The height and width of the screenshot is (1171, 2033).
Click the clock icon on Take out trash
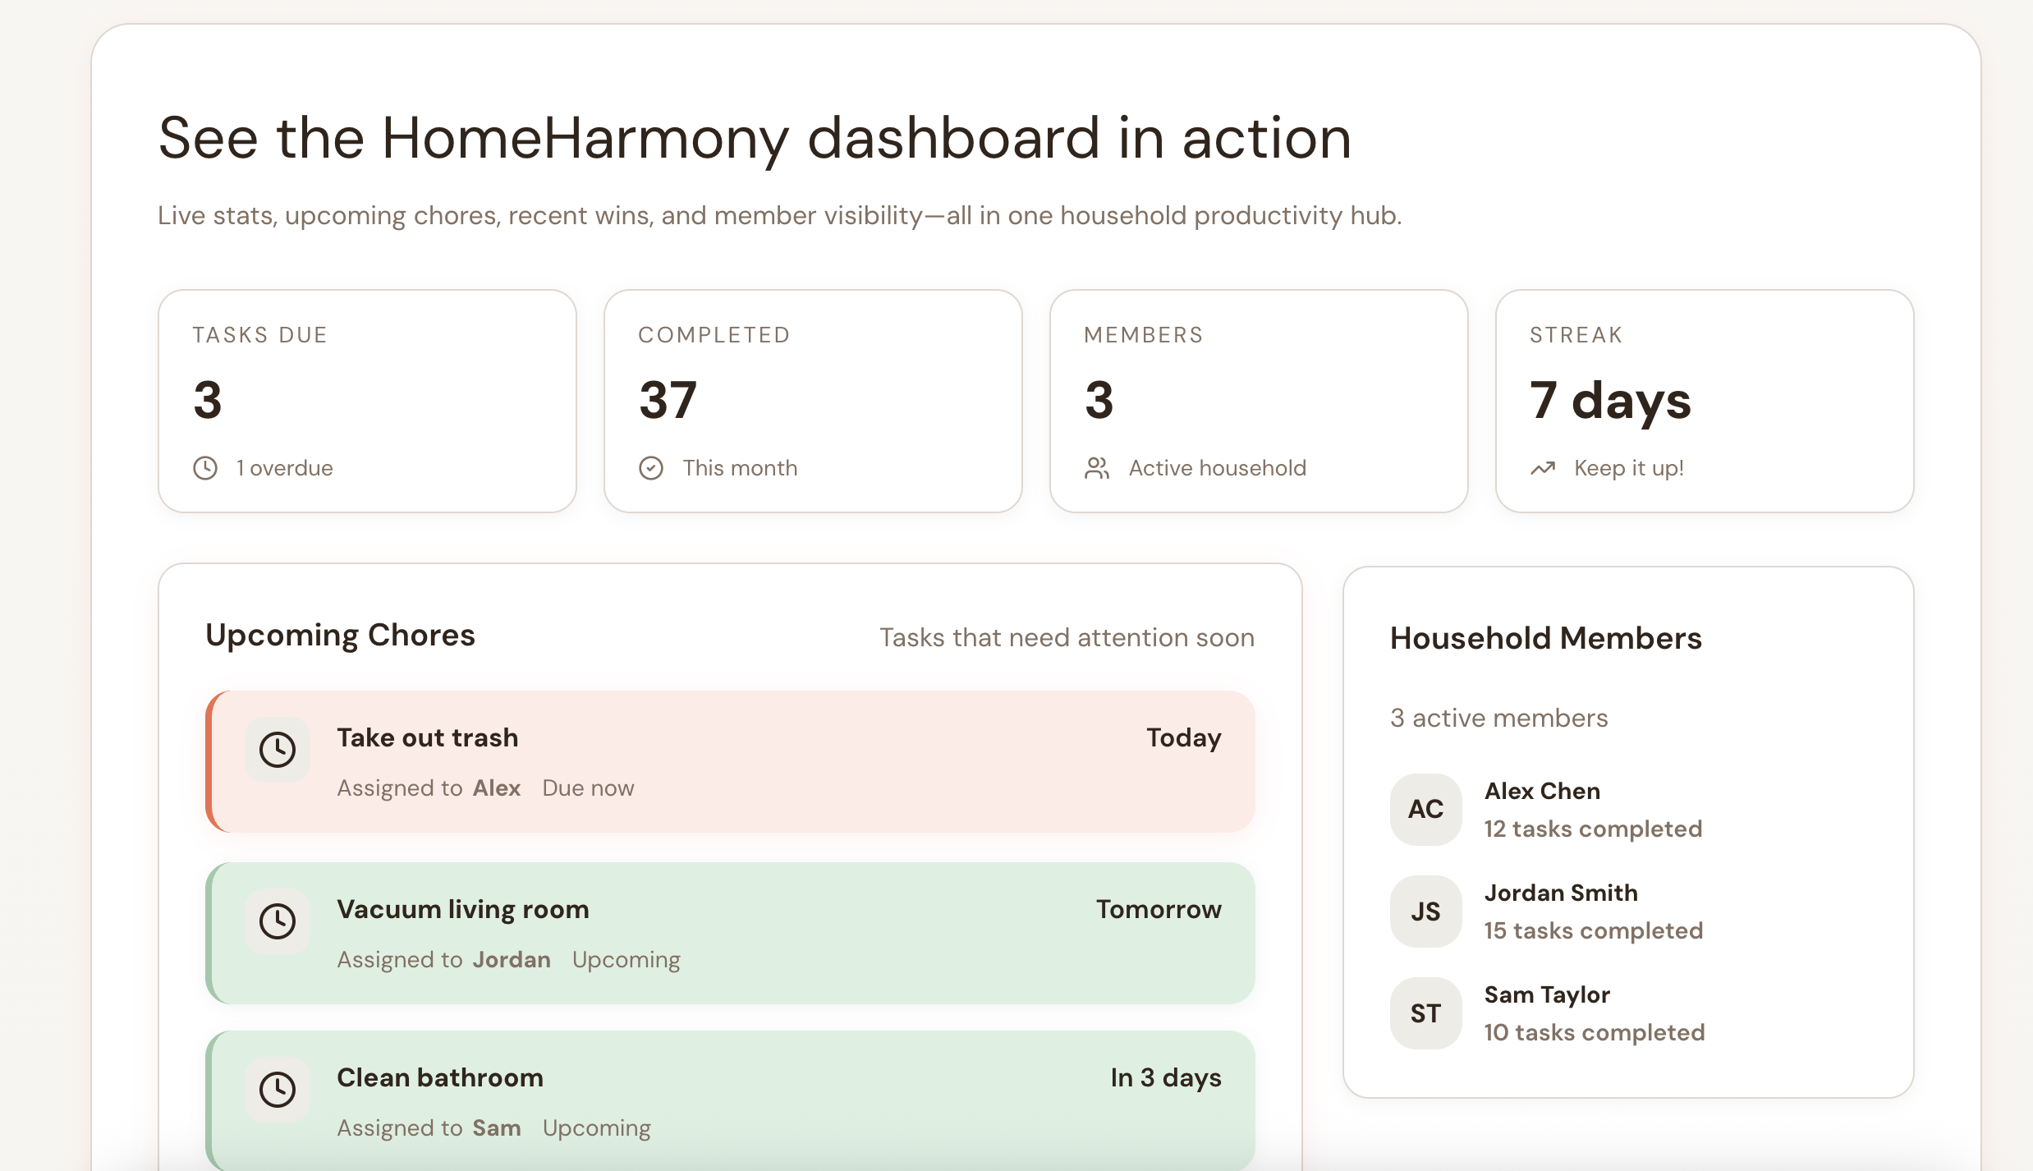pyautogui.click(x=278, y=749)
